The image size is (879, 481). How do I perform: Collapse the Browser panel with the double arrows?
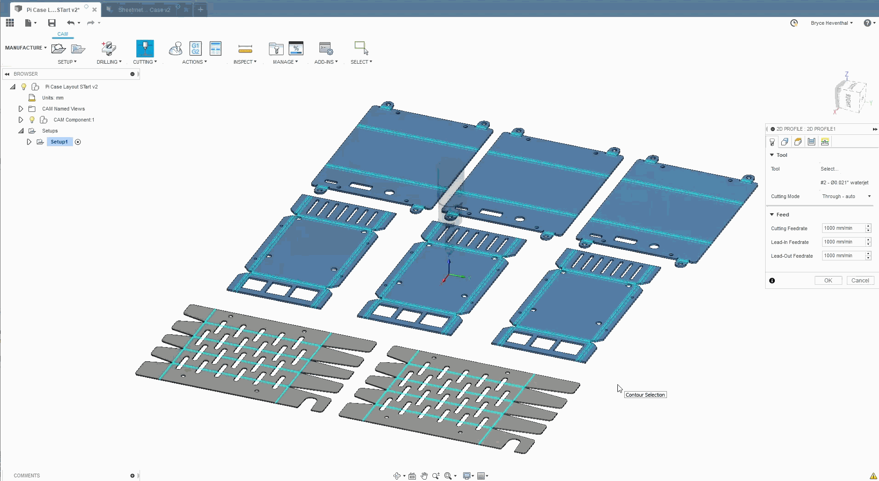[7, 74]
